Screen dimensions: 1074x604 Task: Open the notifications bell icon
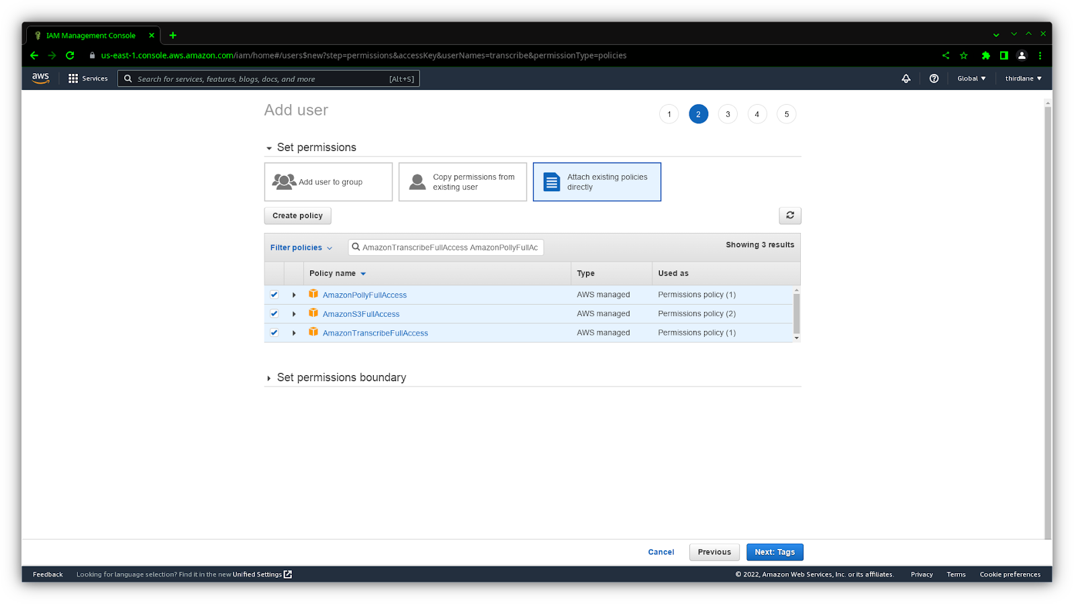906,79
